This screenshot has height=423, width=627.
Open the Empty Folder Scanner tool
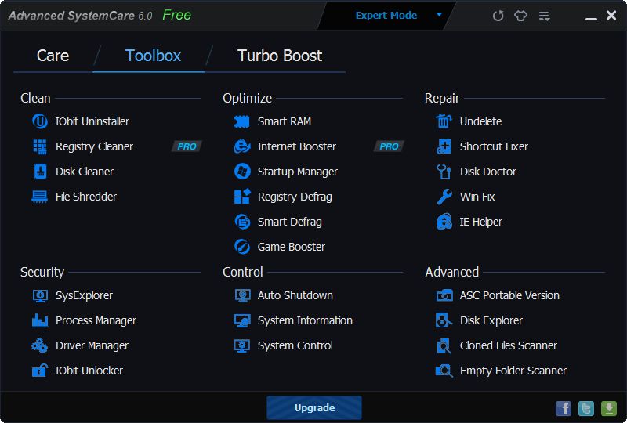[513, 371]
